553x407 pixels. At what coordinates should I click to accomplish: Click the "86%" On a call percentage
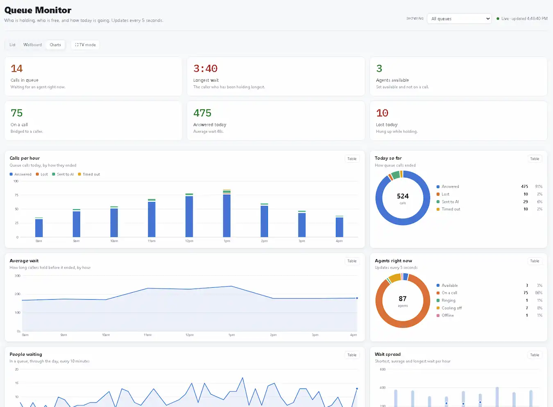pyautogui.click(x=539, y=293)
